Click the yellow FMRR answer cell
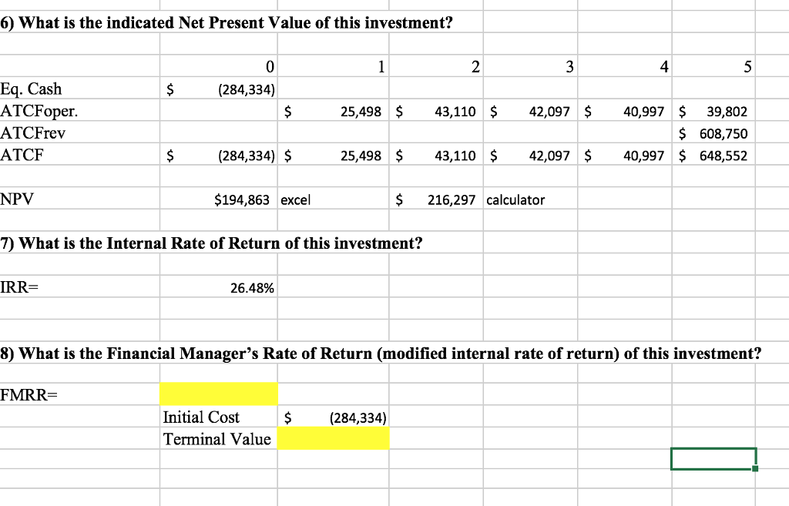 coord(219,394)
